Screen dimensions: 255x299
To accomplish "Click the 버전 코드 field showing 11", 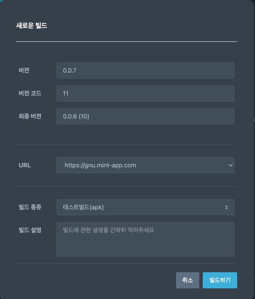I will [145, 93].
